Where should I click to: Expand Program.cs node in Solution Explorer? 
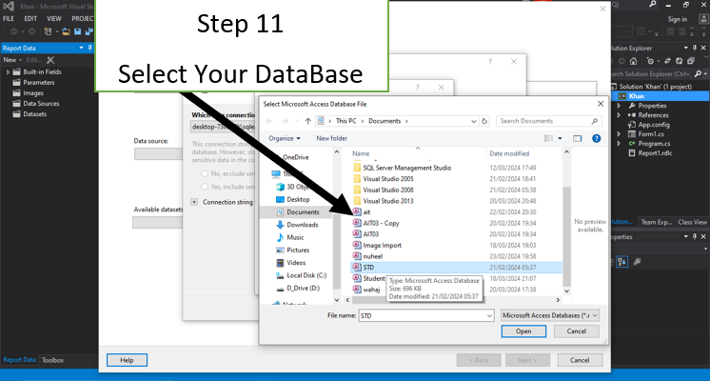619,144
